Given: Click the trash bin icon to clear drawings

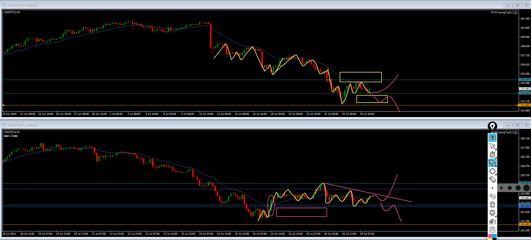Looking at the screenshot, I should pyautogui.click(x=492, y=205).
